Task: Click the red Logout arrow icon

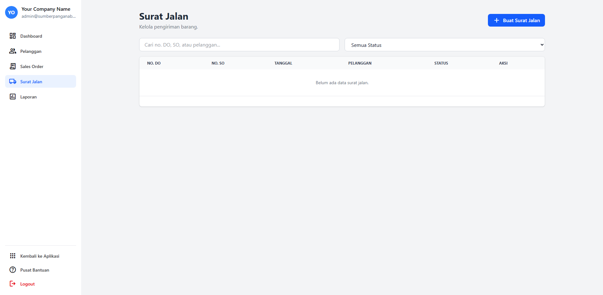Action: (x=13, y=284)
